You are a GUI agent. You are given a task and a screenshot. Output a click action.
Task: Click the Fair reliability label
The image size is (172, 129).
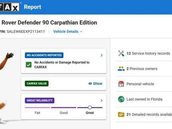[x=37, y=113]
